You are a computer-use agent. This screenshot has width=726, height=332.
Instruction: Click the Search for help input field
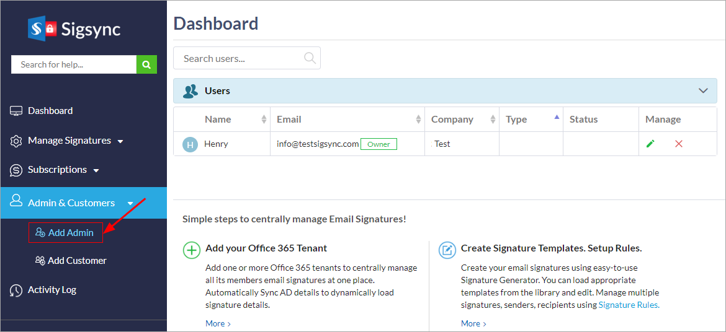tap(73, 64)
